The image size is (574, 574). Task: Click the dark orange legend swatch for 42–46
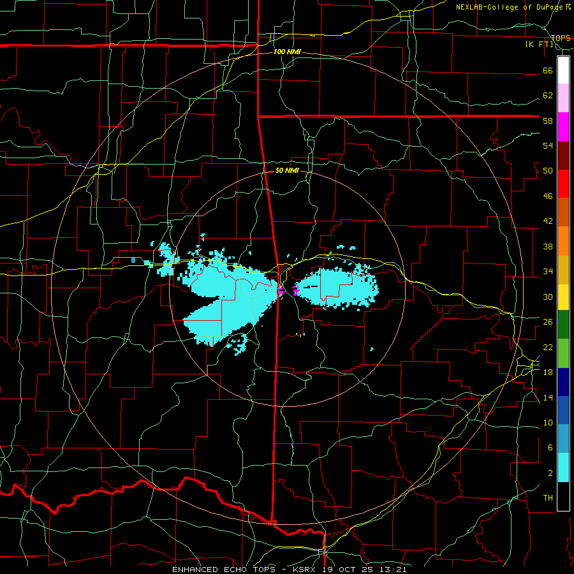[x=563, y=212]
